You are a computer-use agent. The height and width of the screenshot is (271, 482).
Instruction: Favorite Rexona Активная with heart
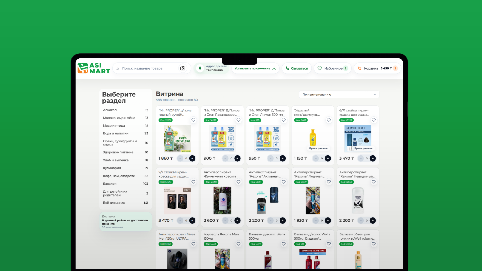point(284,182)
